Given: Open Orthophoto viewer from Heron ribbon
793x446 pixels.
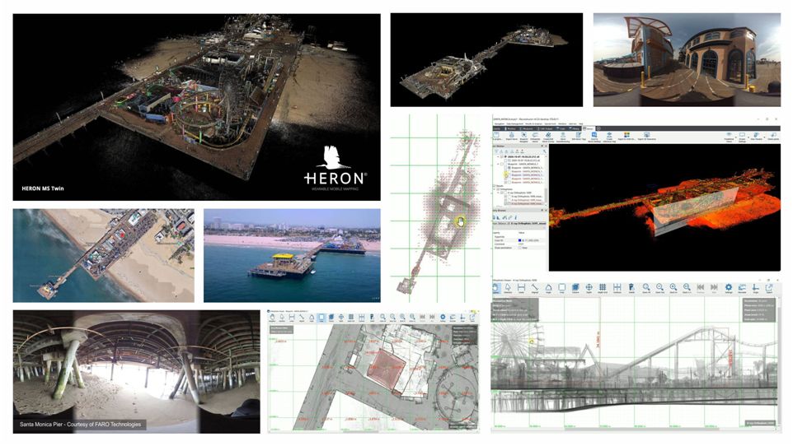Looking at the screenshot, I should coord(534,137).
